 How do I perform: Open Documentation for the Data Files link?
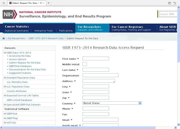pyautogui.click(x=28, y=69)
